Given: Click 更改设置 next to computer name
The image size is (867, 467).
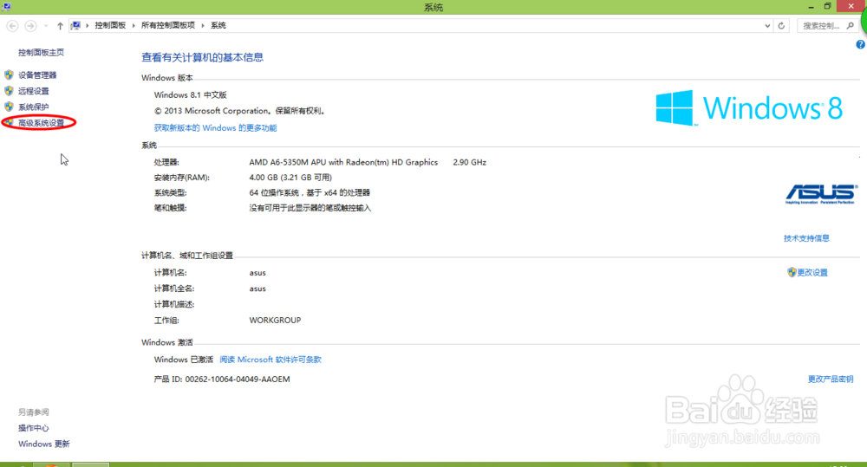Looking at the screenshot, I should pos(812,272).
